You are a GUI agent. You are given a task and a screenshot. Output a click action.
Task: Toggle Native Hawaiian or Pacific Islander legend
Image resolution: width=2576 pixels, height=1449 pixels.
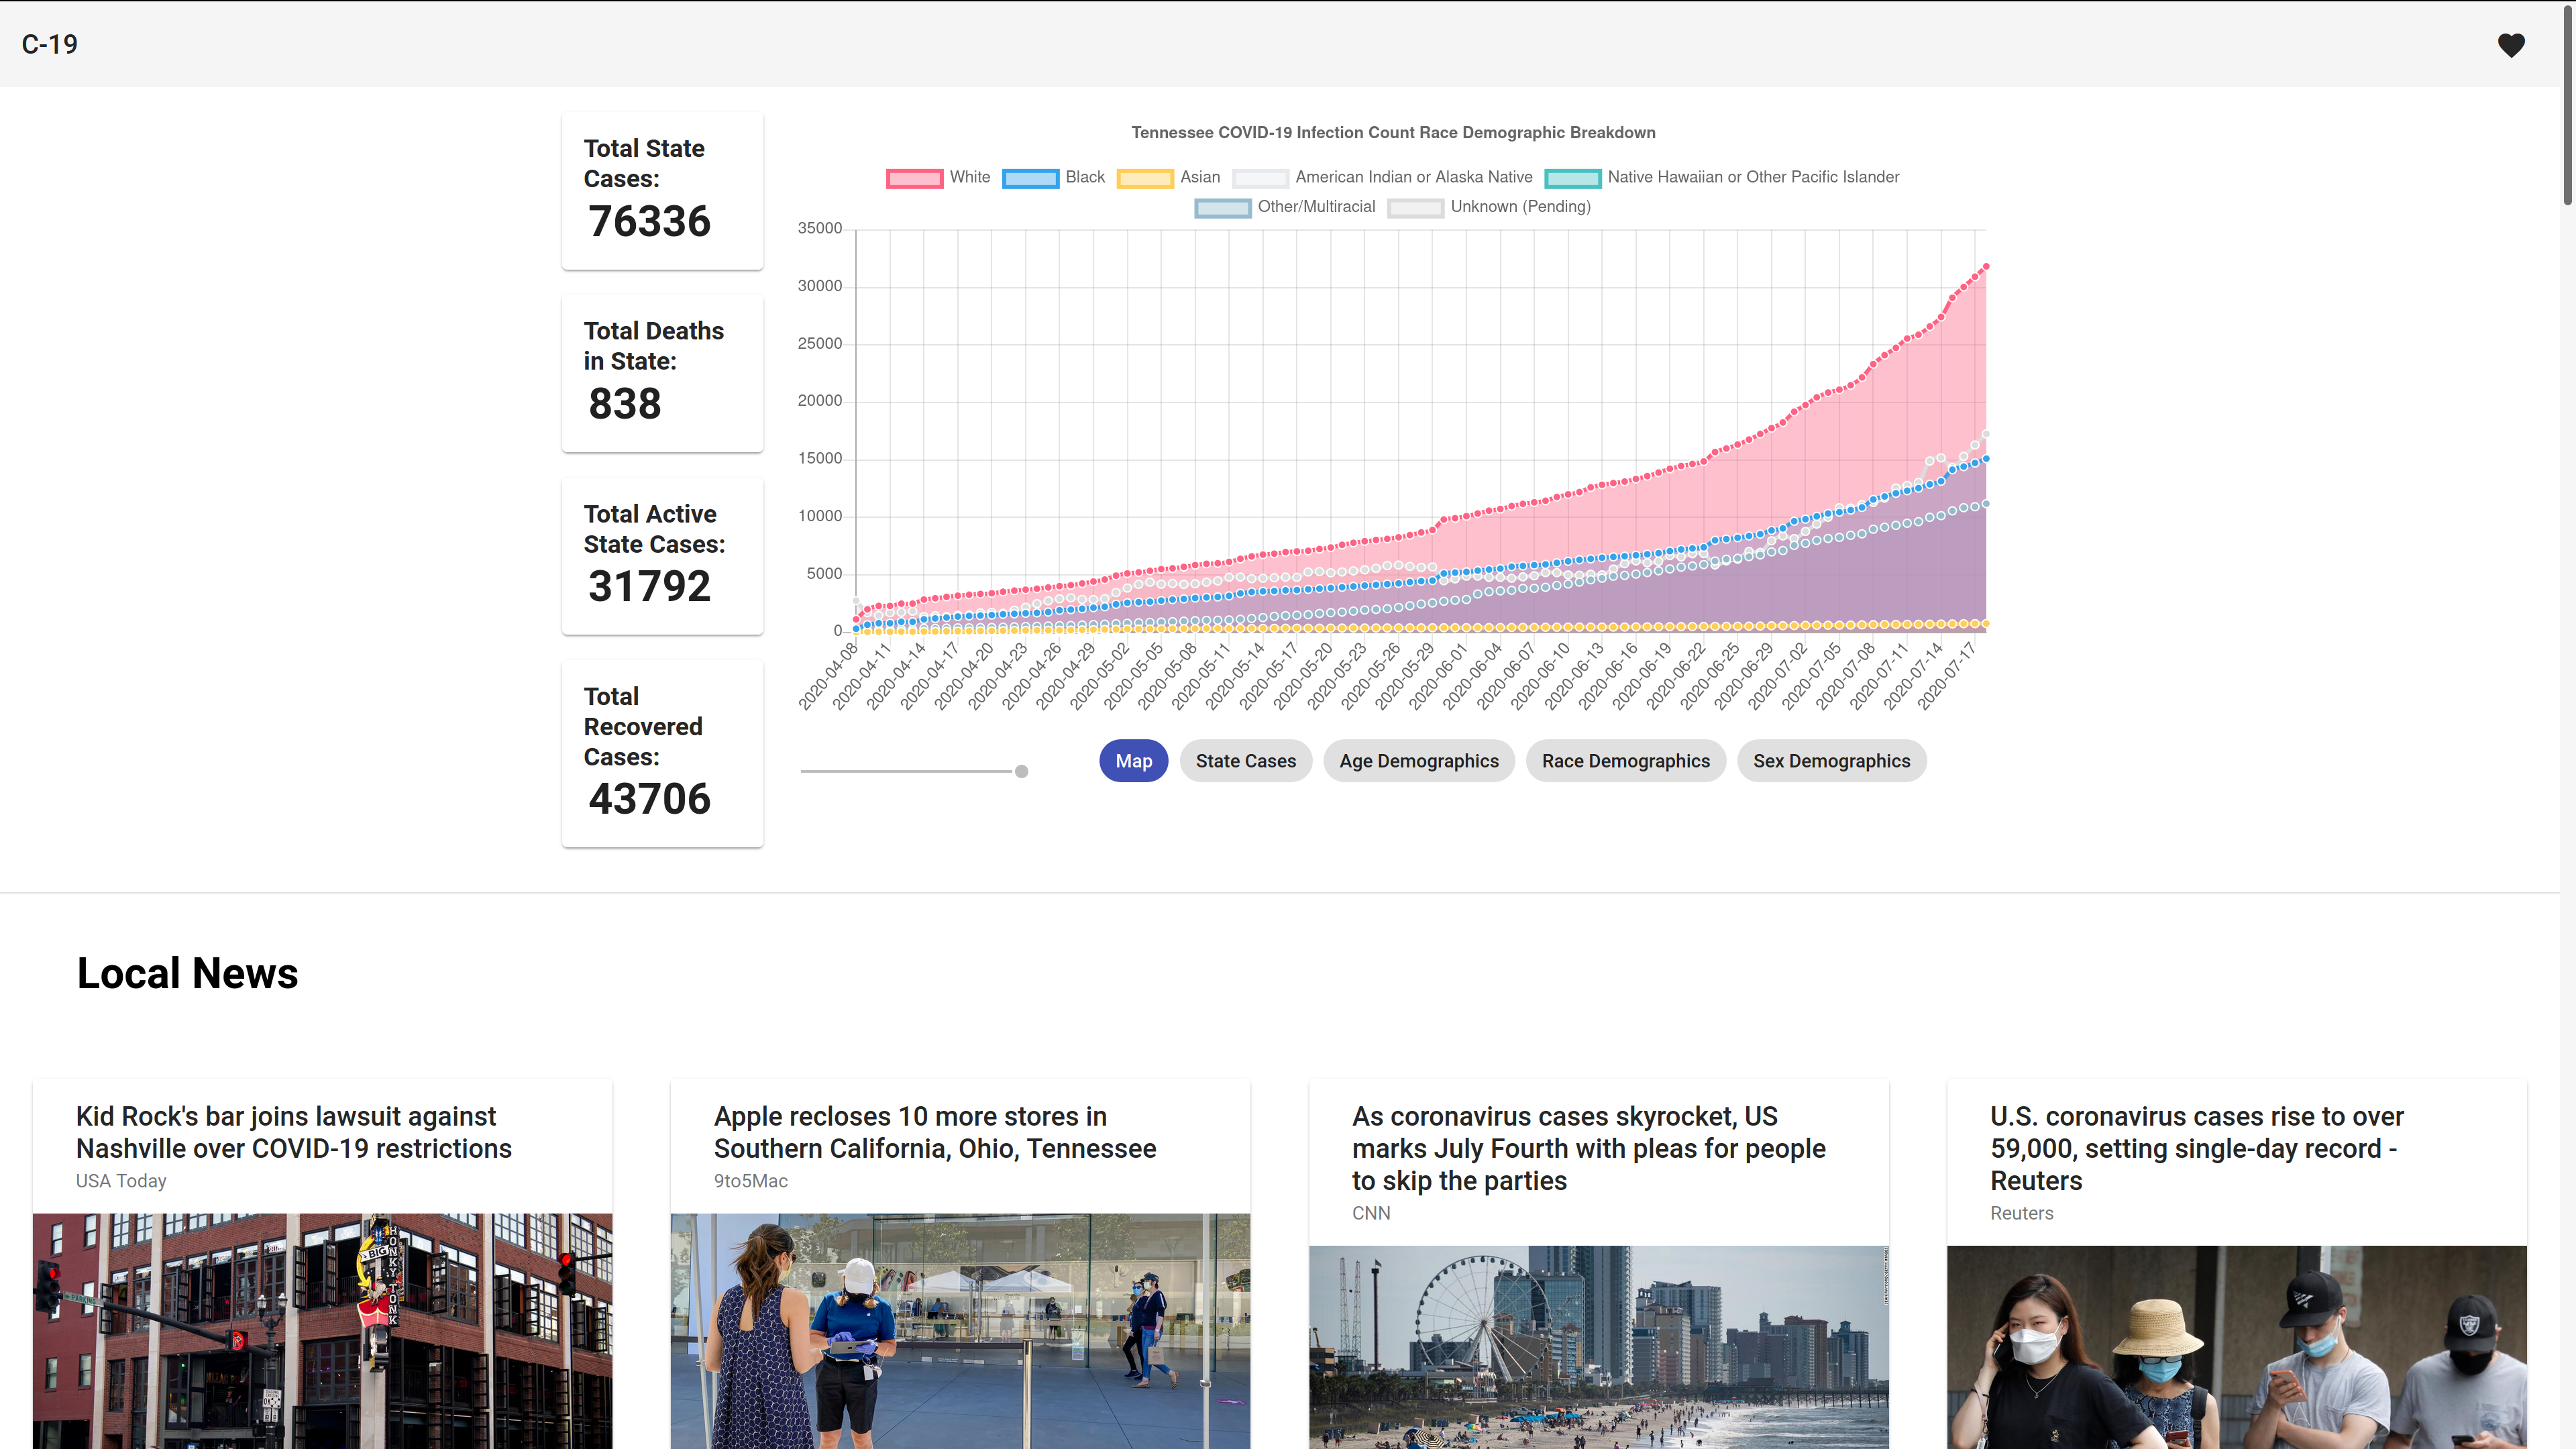[x=1572, y=178]
